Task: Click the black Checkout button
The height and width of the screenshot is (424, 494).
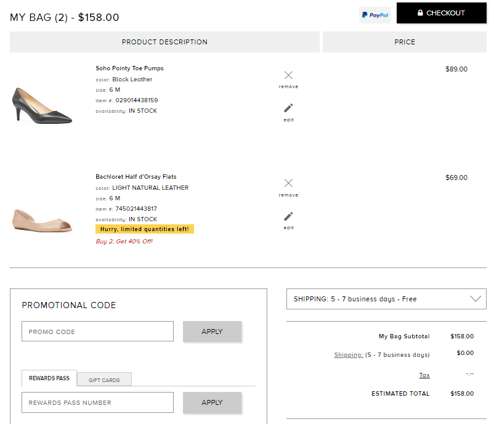Action: coord(441,13)
